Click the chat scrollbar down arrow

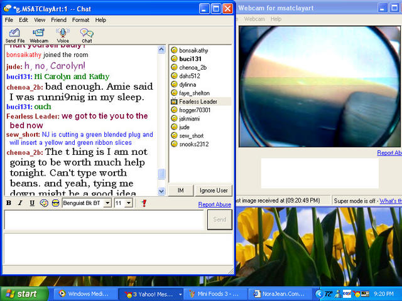click(161, 191)
